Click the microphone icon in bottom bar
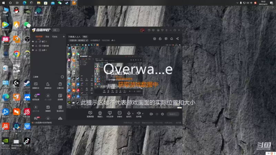This screenshot has width=276, height=155. pos(129,114)
